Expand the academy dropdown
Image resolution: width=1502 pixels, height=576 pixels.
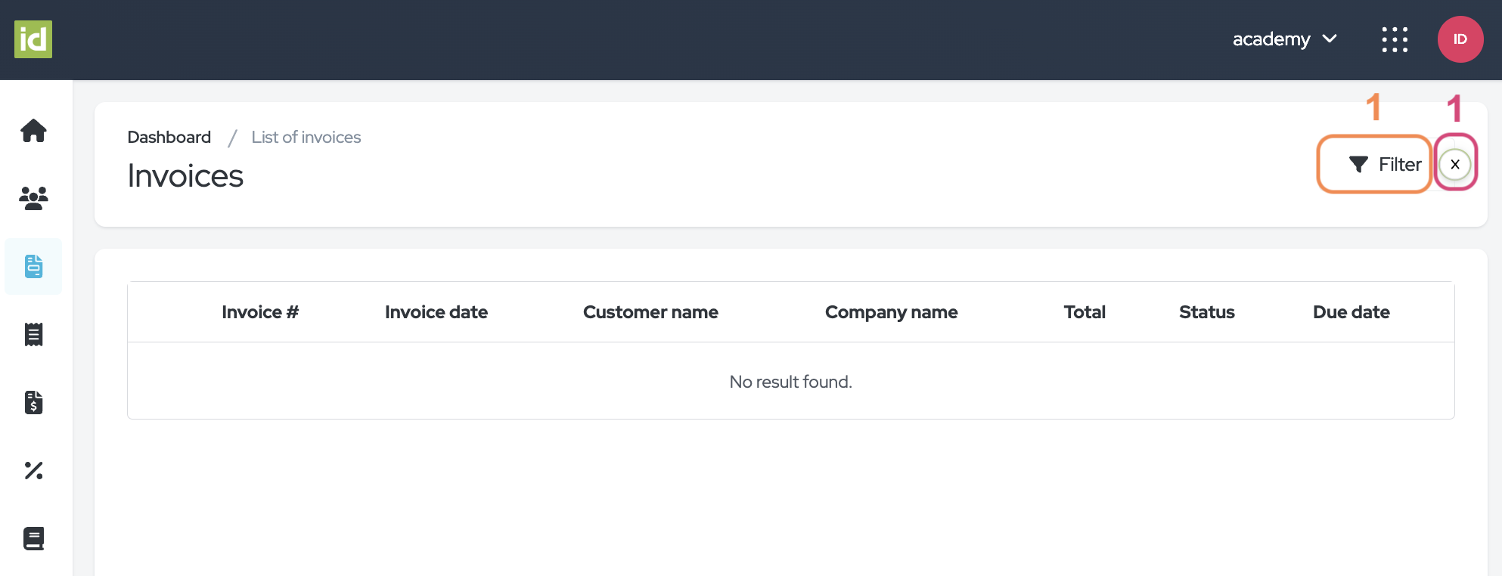pyautogui.click(x=1284, y=39)
